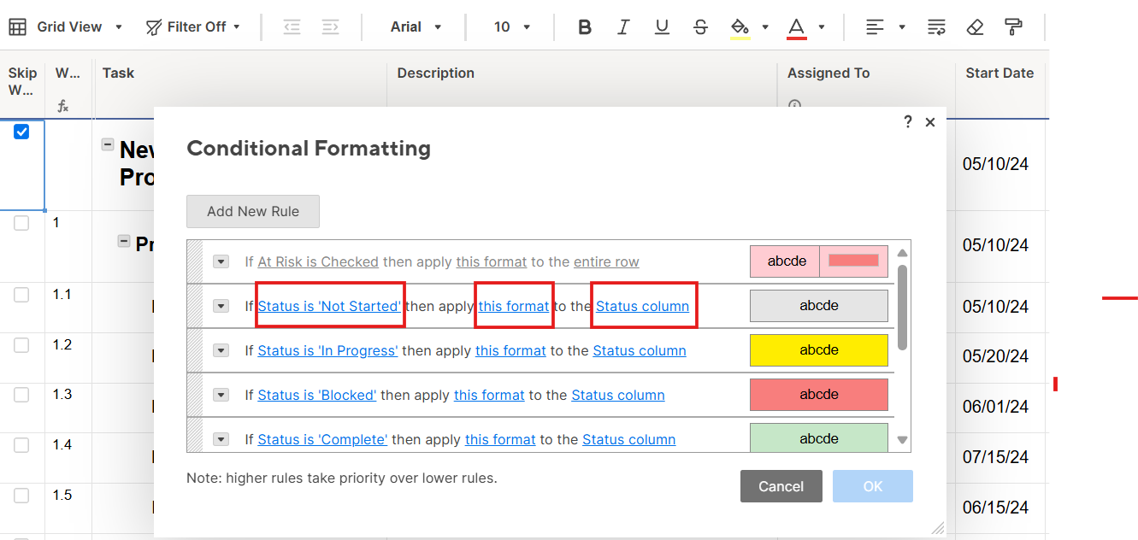The image size is (1138, 540).
Task: Click the wrap text icon
Action: coord(936,27)
